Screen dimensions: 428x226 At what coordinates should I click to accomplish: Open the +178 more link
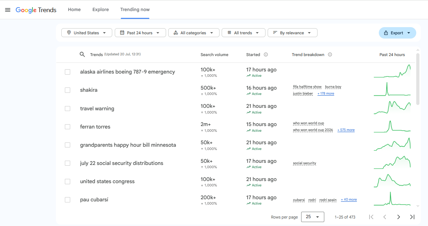[x=326, y=94]
